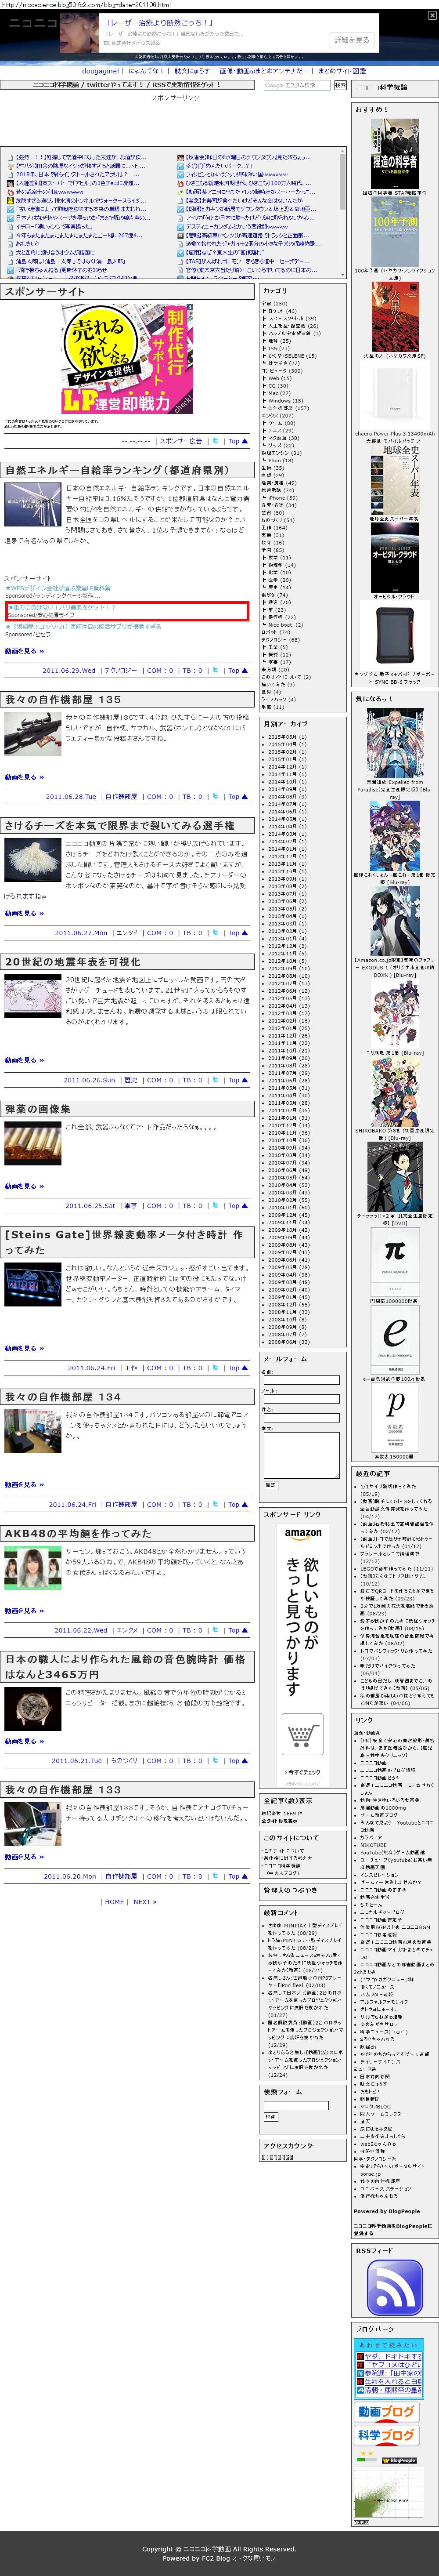Open 画像・動画gifまとめアンテナだー! link

[264, 71]
